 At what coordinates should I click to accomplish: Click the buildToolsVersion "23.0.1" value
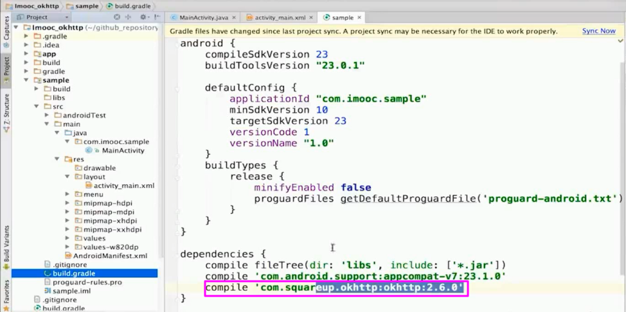tap(341, 65)
